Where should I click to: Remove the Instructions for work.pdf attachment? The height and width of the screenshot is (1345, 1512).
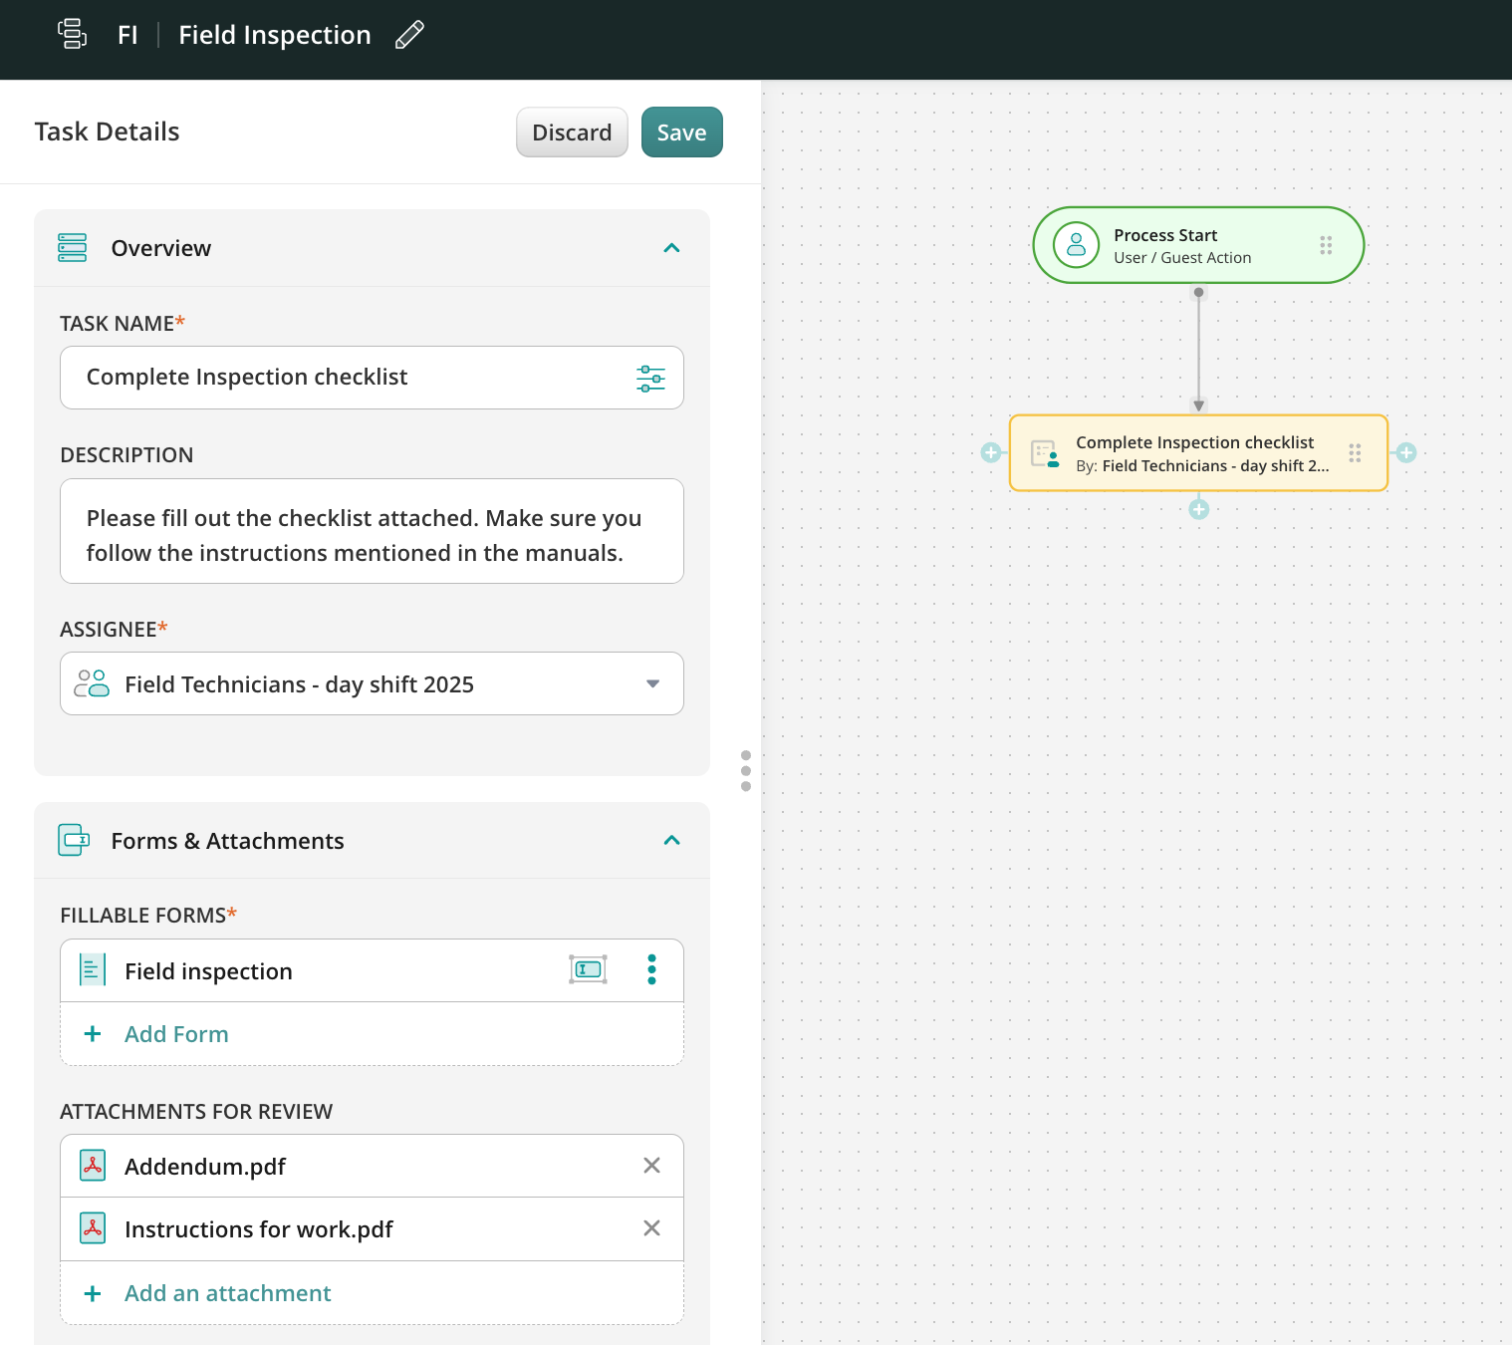point(651,1228)
